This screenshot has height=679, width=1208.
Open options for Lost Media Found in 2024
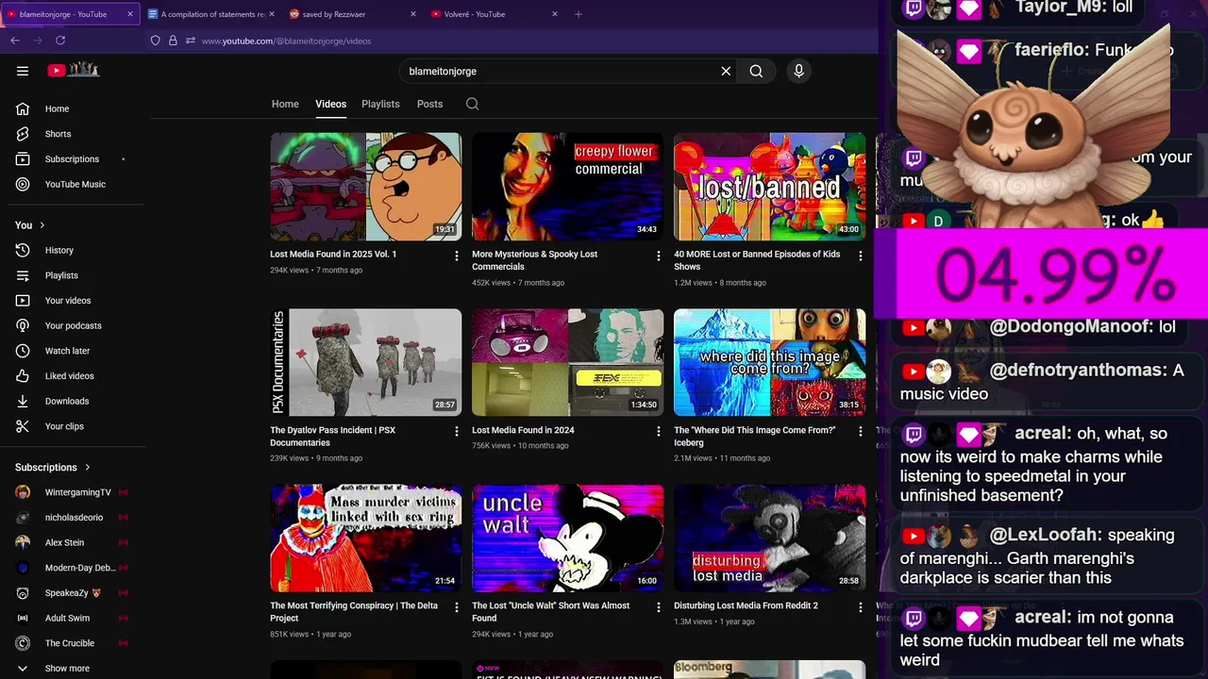659,432
